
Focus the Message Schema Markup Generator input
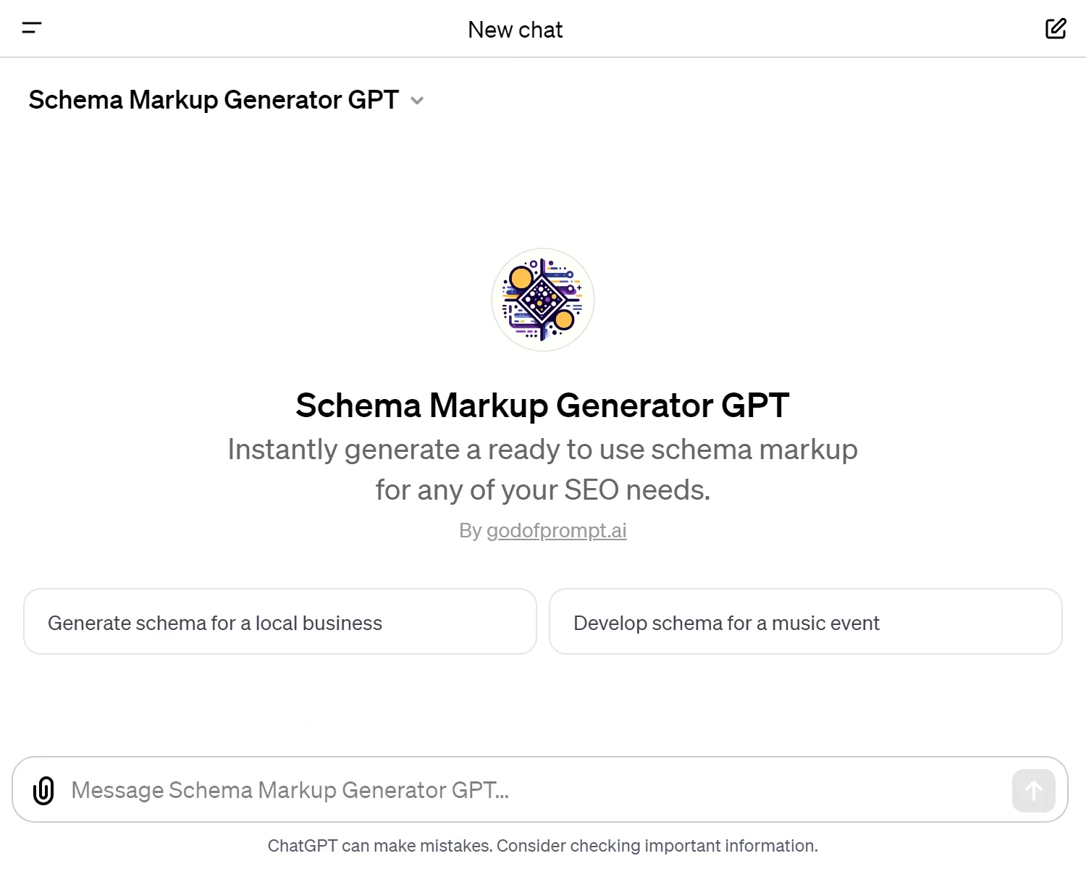click(507, 790)
